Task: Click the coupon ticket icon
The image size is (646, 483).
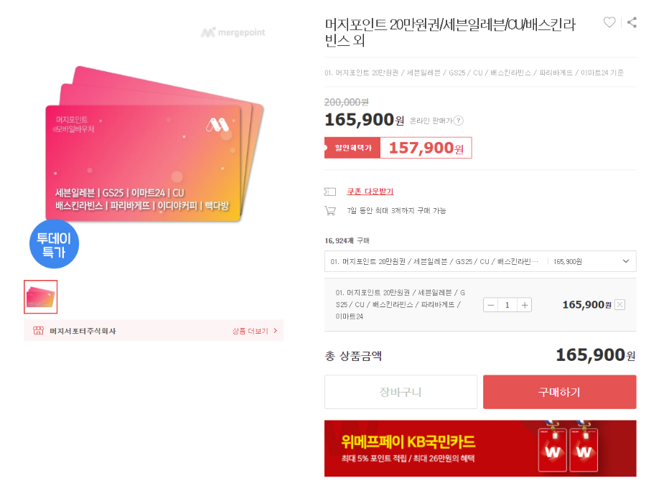Action: coord(330,192)
